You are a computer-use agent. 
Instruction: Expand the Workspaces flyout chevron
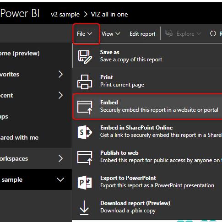pos(61,158)
